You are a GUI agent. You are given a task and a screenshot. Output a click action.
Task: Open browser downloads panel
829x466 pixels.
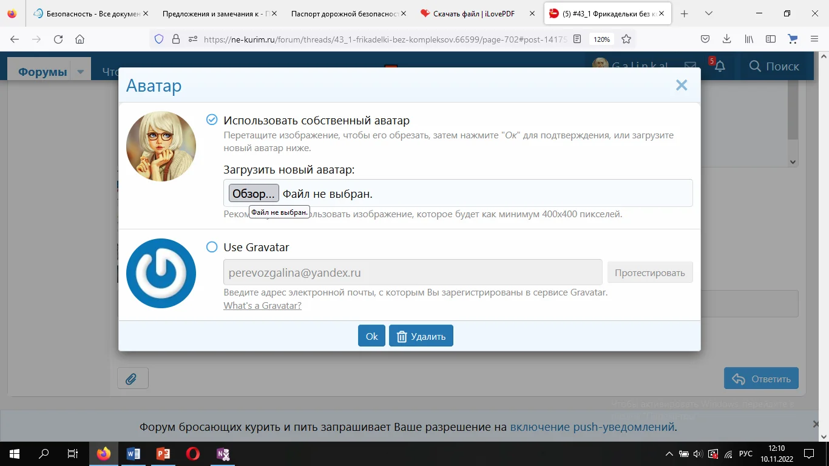(727, 39)
